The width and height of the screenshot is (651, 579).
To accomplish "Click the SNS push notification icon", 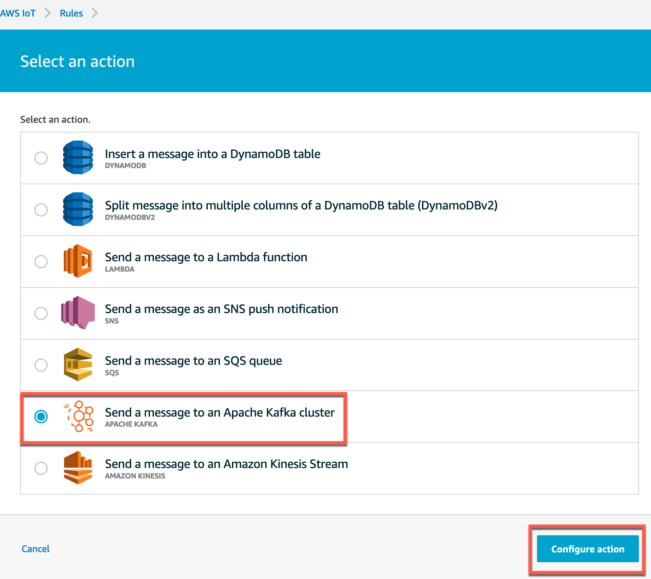I will pyautogui.click(x=78, y=313).
